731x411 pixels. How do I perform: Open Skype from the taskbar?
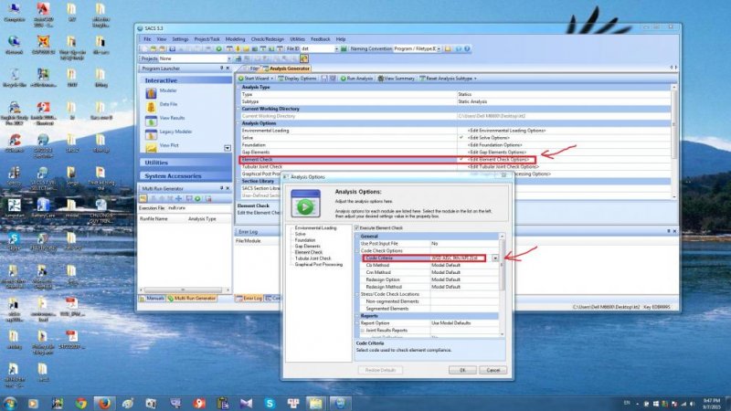(x=270, y=403)
